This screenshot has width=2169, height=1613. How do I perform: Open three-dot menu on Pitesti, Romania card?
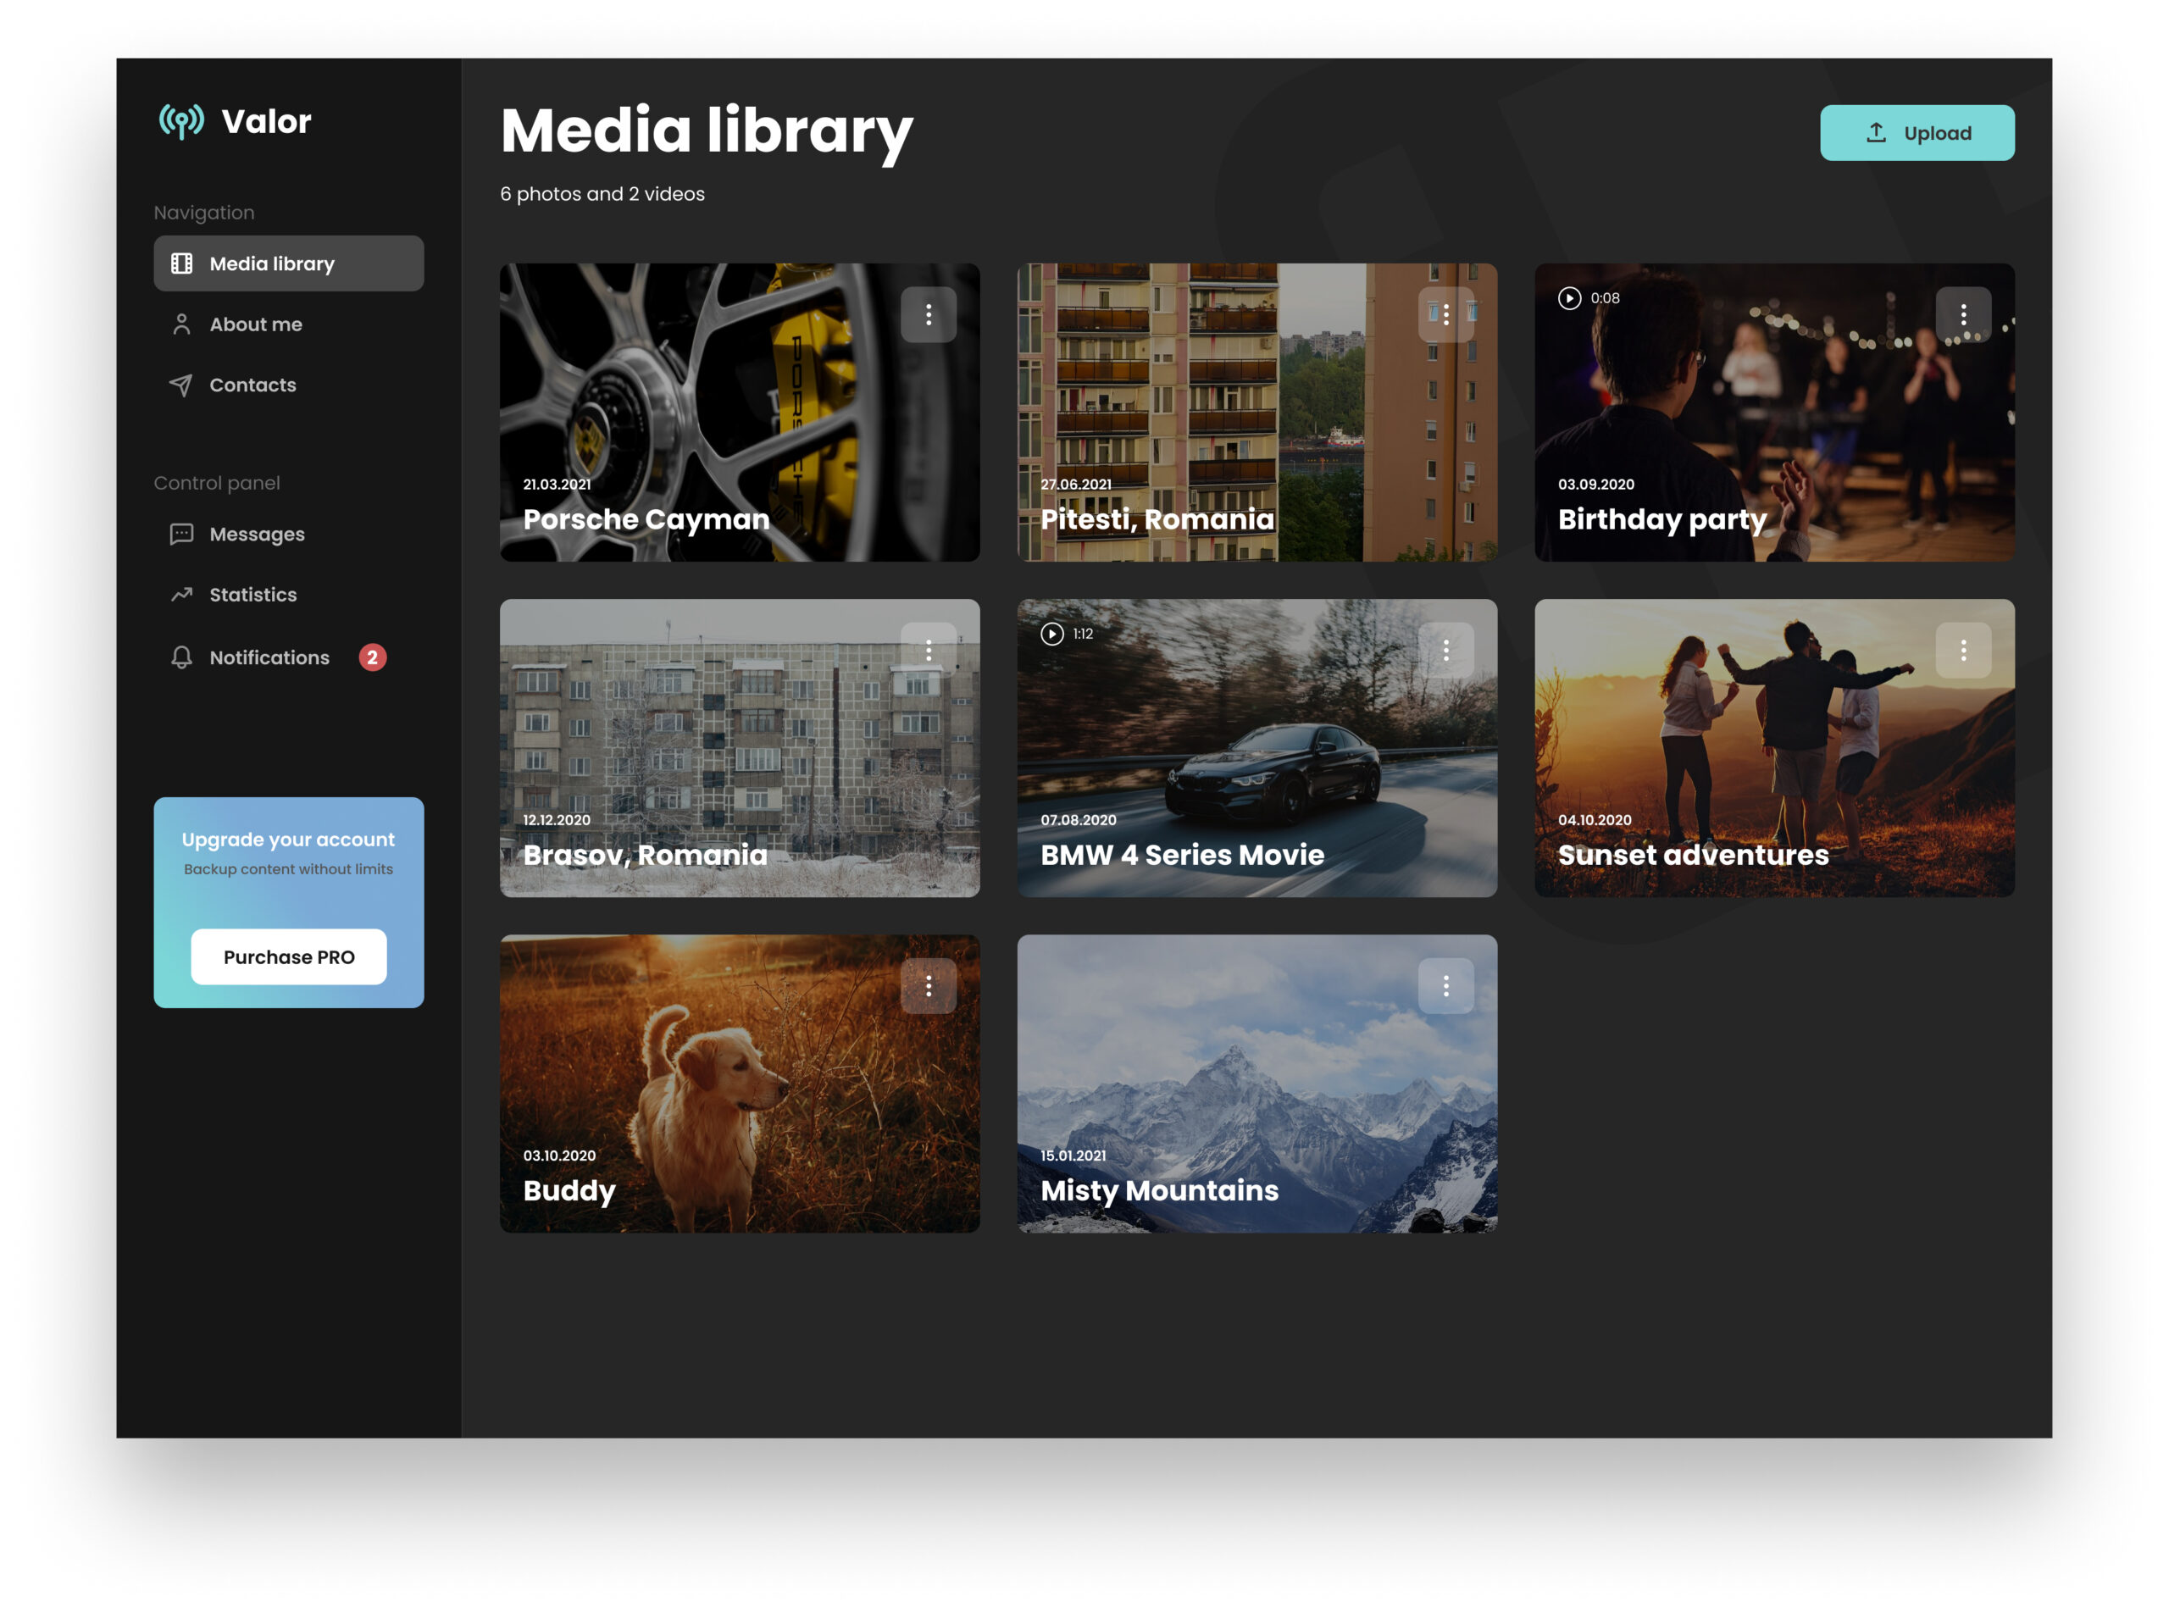point(1445,314)
